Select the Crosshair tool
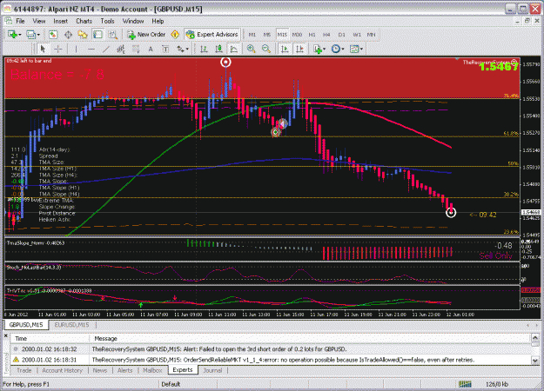 tap(58, 50)
